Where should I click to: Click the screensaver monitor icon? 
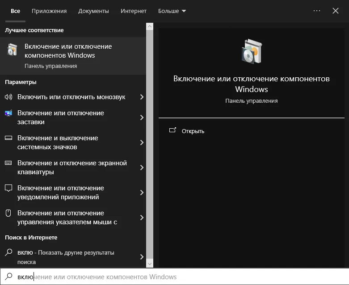click(8, 113)
